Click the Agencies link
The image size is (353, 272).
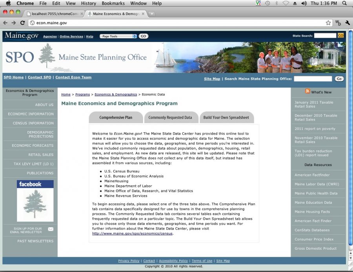click(50, 36)
